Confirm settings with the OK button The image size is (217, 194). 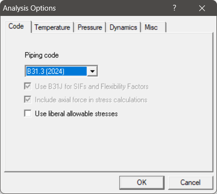(142, 182)
